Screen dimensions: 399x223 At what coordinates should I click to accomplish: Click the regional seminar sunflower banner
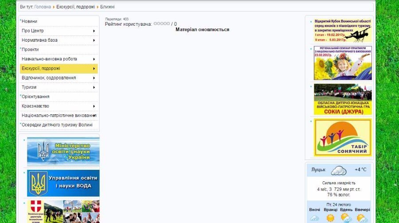(342, 63)
